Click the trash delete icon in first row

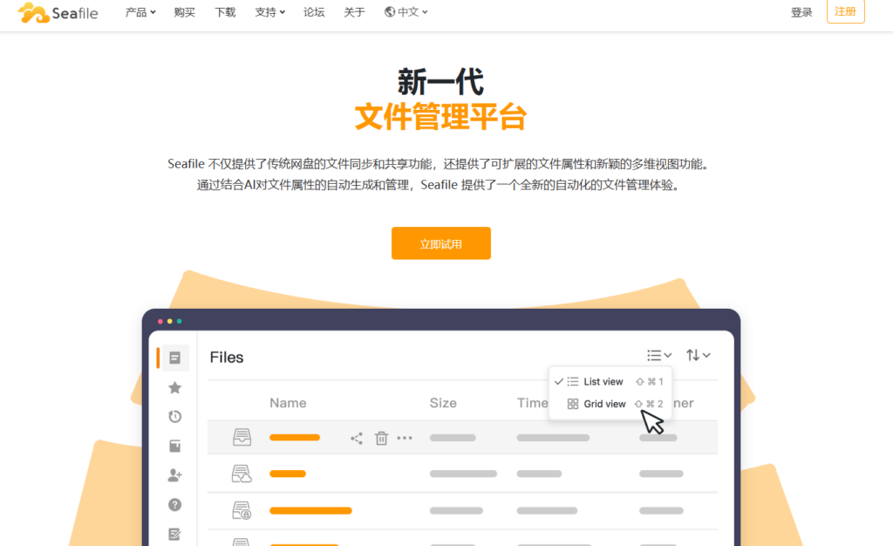click(381, 438)
